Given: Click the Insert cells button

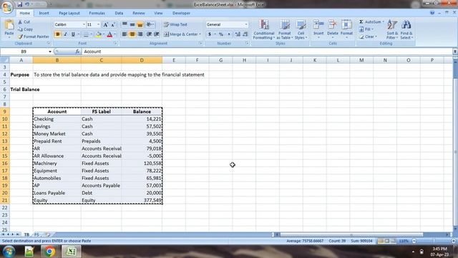Looking at the screenshot, I should [318, 29].
